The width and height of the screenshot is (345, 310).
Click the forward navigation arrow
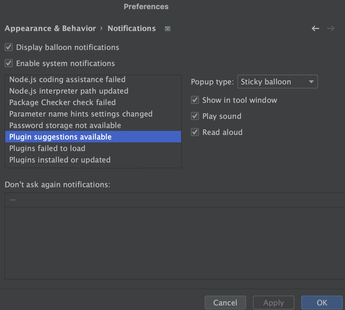point(331,28)
